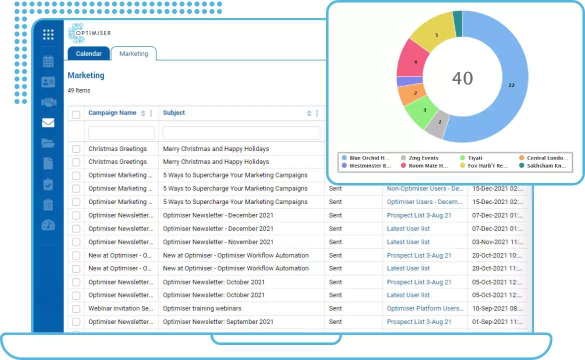
Task: Select the blue donut segment labeled 22
Action: [511, 85]
